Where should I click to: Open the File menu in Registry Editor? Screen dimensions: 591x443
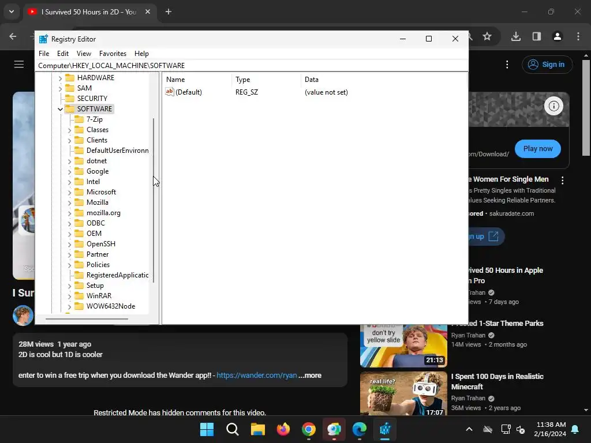(x=44, y=54)
